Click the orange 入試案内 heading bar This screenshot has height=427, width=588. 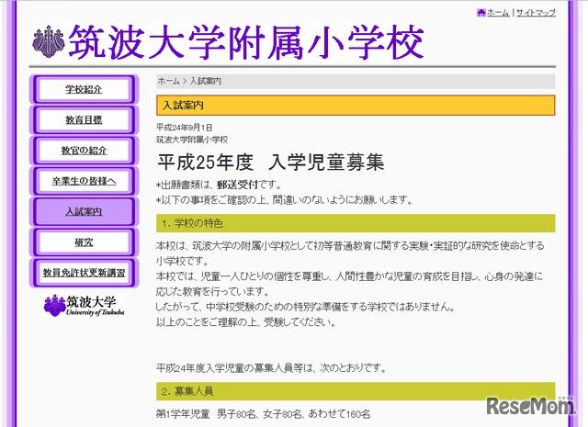point(356,106)
